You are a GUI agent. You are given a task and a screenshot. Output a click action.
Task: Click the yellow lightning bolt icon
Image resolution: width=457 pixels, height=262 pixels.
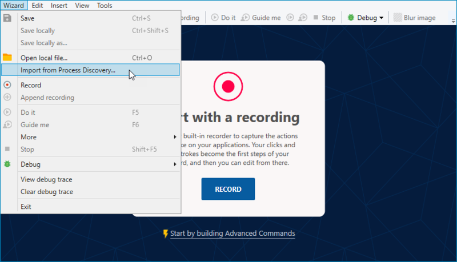point(166,233)
